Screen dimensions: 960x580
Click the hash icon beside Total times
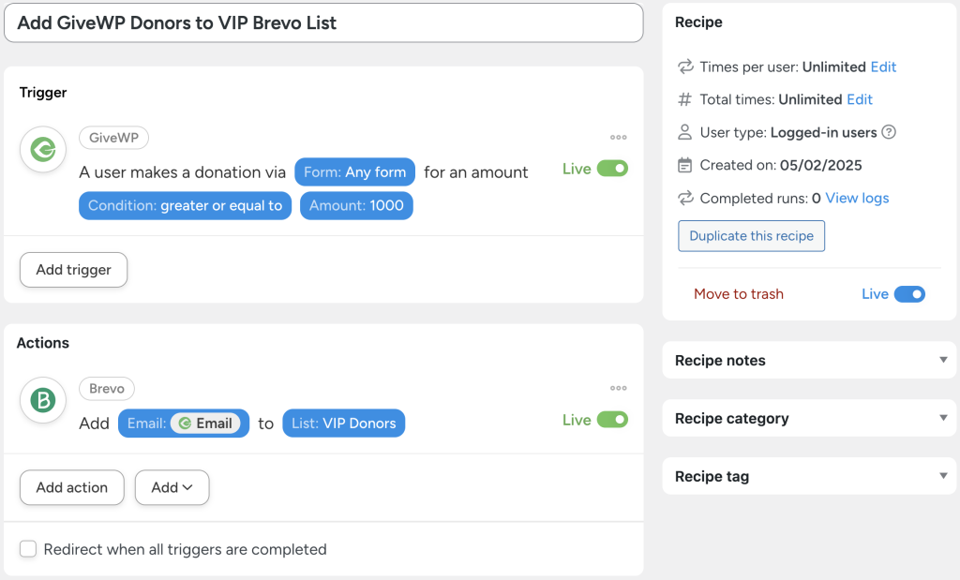tap(683, 99)
